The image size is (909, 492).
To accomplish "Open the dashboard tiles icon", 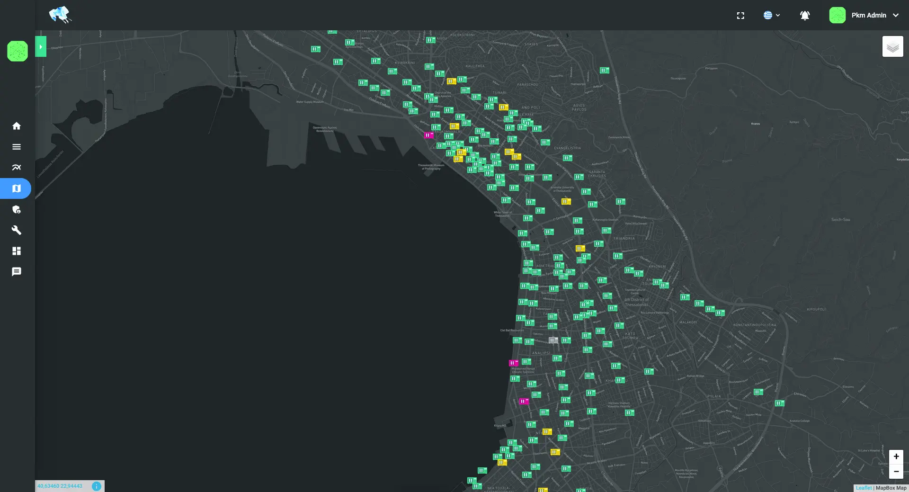I will click(x=17, y=251).
